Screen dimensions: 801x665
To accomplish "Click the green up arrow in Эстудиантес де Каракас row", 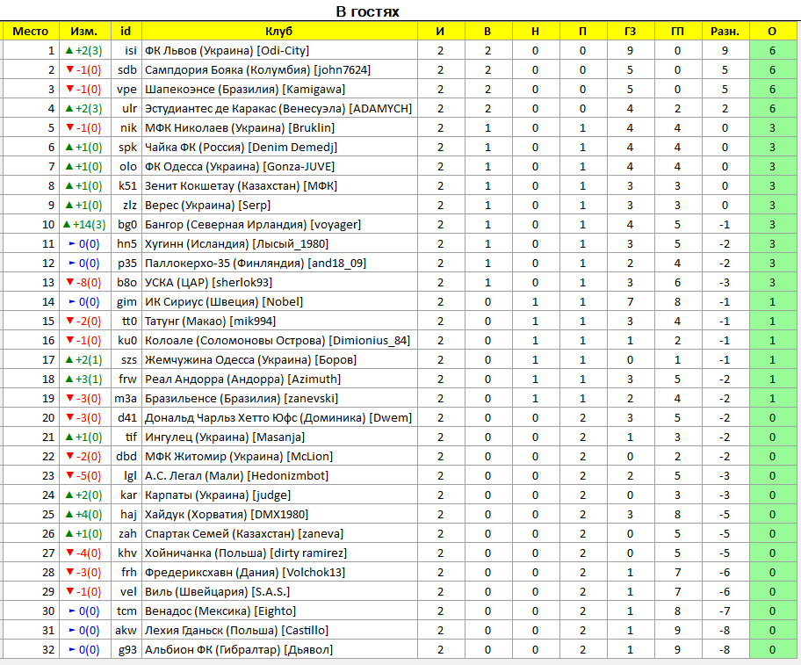I will [69, 108].
